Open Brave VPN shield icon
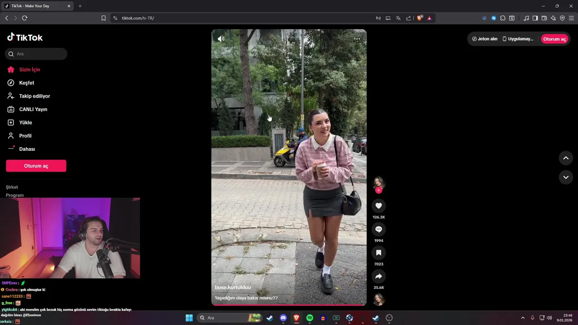 562,18
